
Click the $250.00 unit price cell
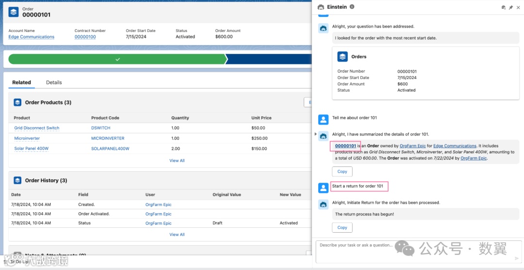pos(259,138)
